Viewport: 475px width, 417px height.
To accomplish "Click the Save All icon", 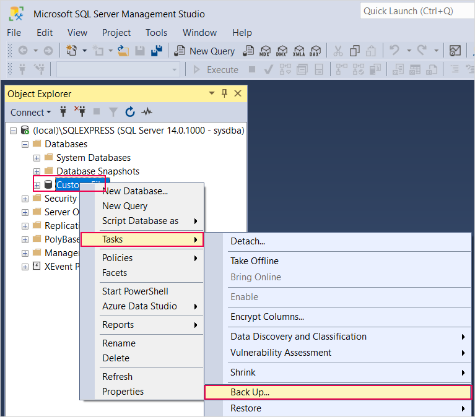I will point(157,51).
